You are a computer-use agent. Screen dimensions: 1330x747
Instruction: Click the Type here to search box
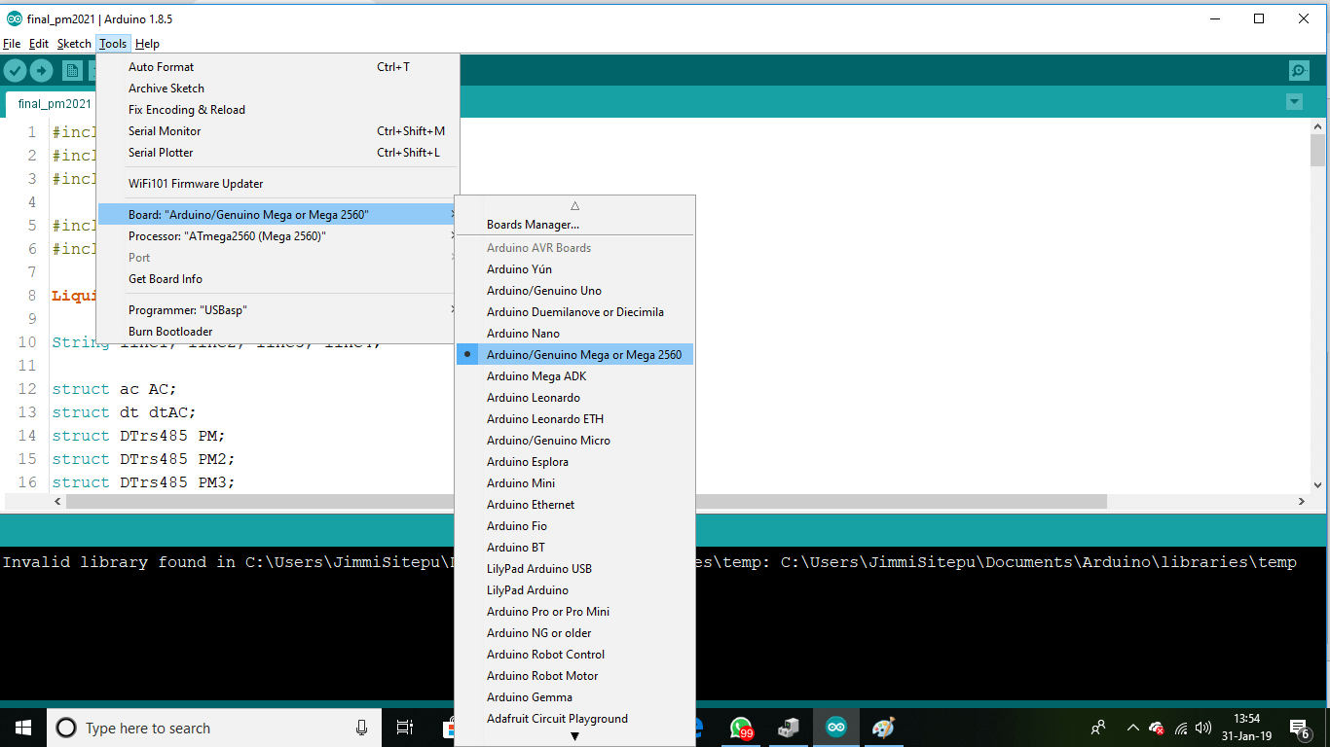(x=214, y=728)
